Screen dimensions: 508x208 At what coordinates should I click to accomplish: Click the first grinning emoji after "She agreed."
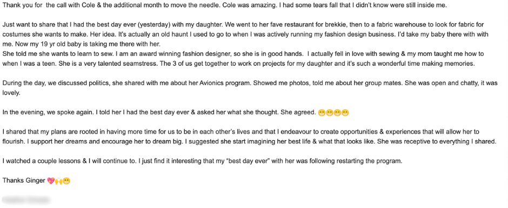[322, 113]
